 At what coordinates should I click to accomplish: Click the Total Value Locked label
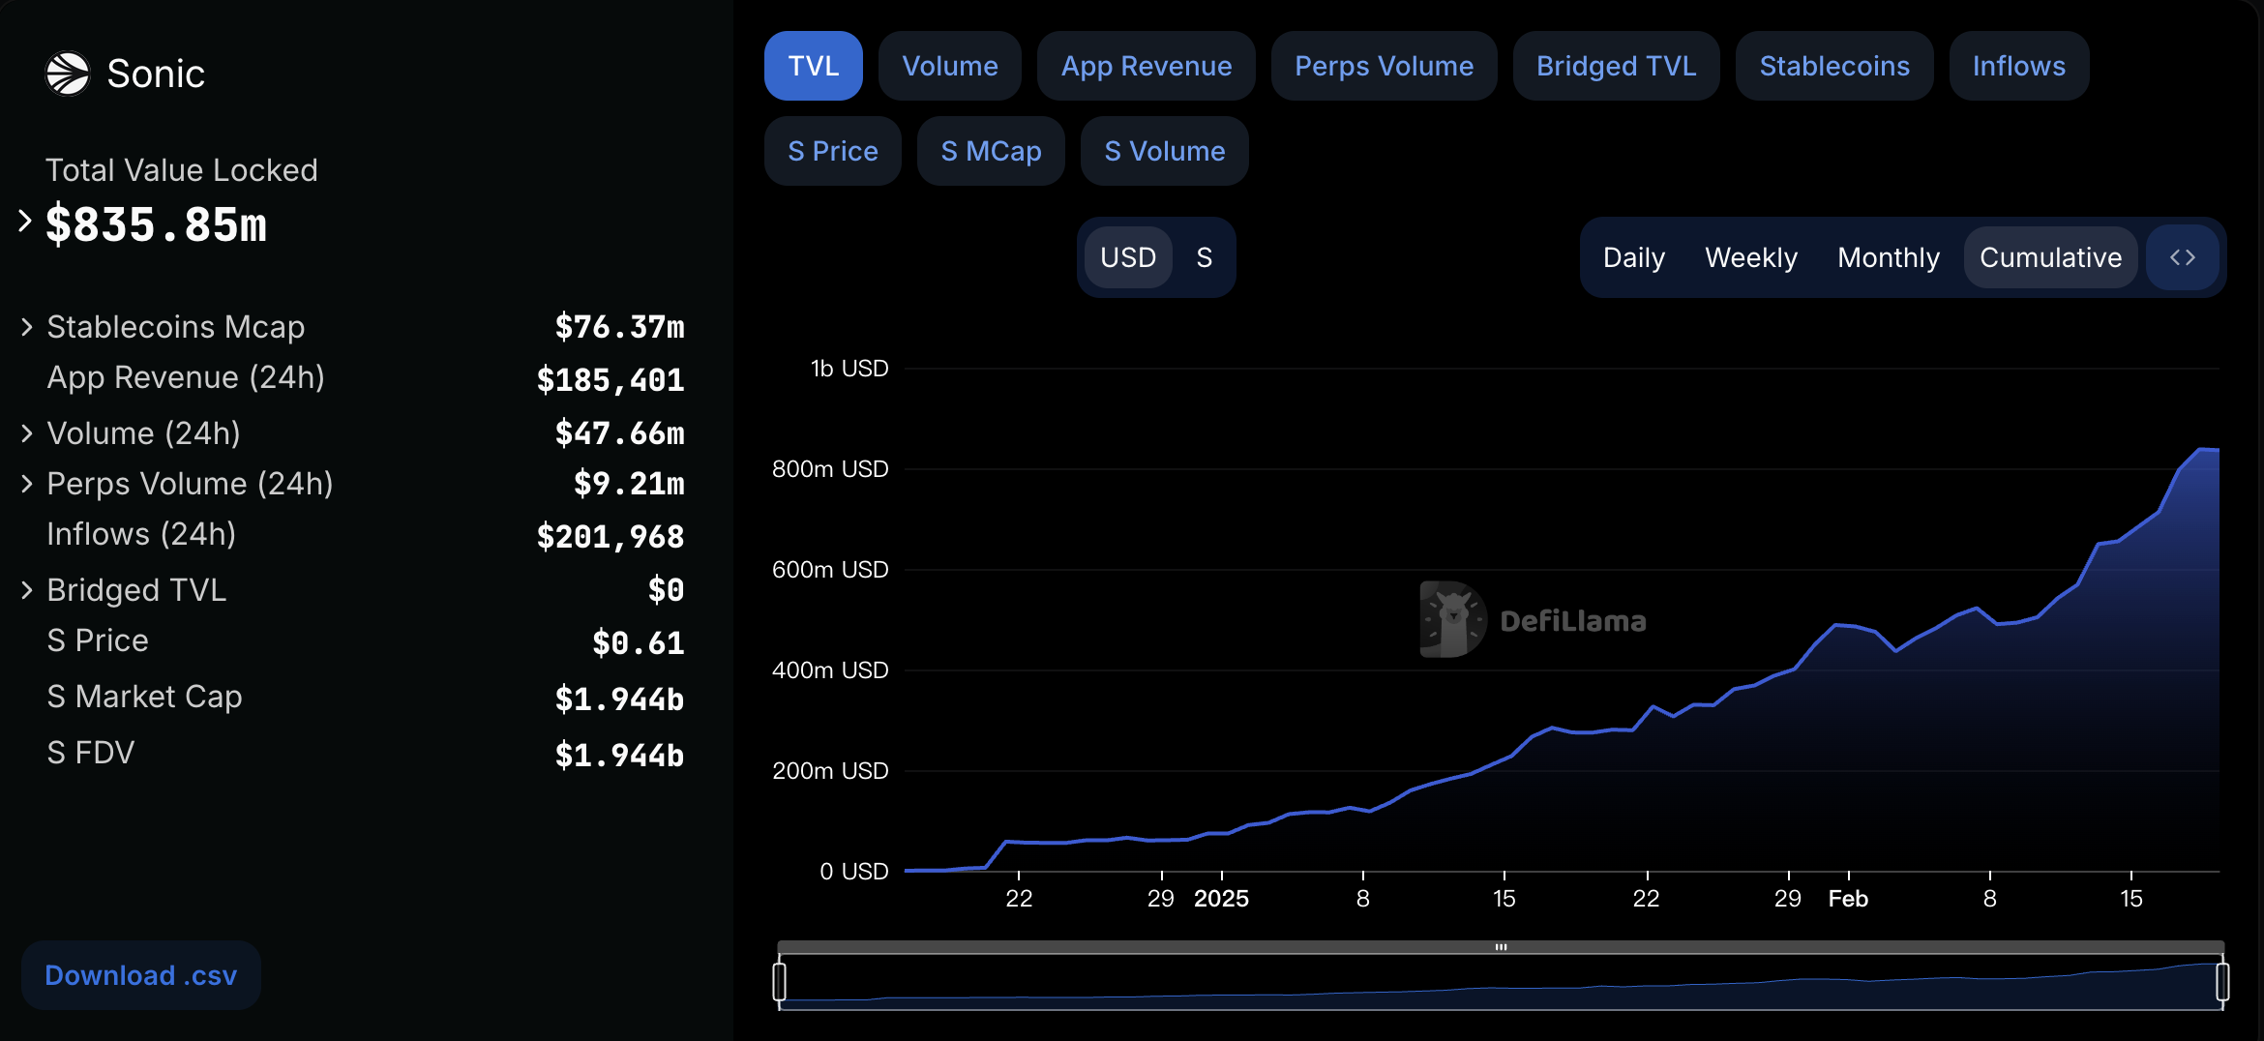click(x=182, y=170)
